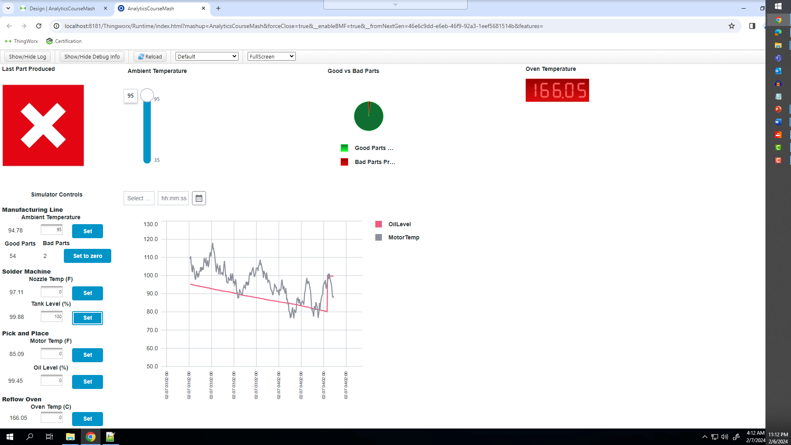Open Windows Start menu
791x445 pixels.
tap(10, 437)
